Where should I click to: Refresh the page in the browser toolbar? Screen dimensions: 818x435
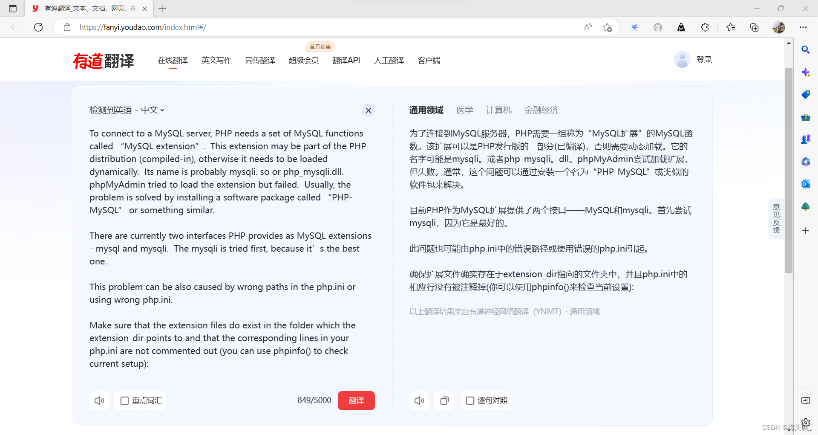coord(38,27)
